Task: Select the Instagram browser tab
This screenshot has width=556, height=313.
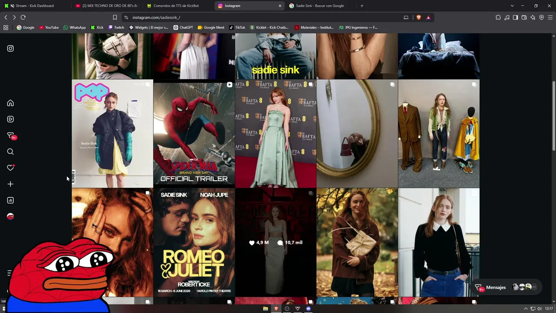Action: [x=249, y=6]
